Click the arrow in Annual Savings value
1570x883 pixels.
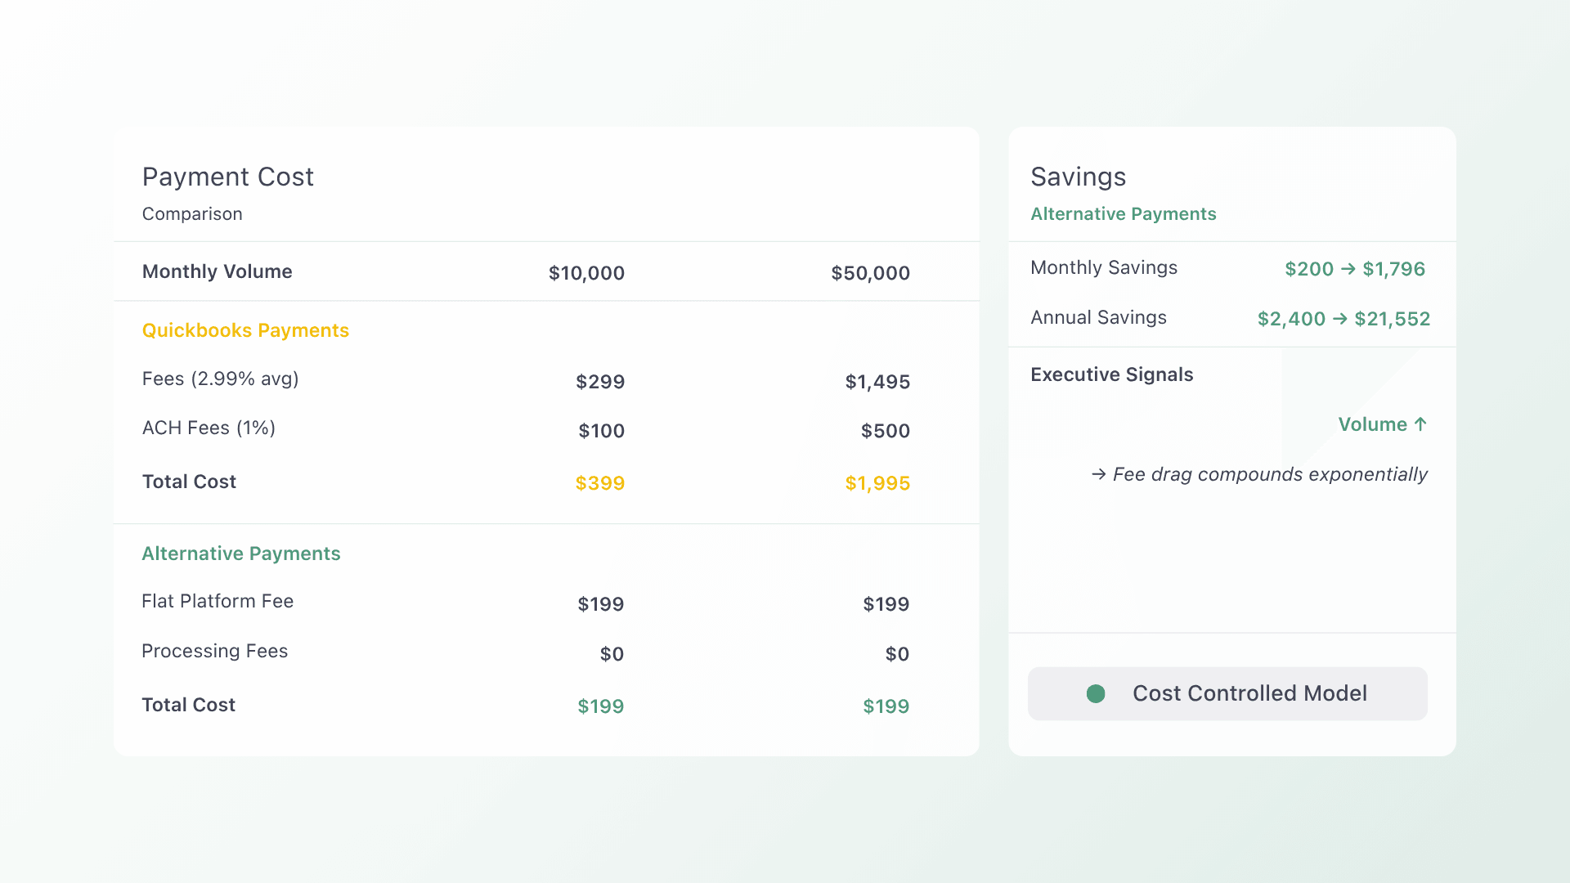pos(1339,319)
